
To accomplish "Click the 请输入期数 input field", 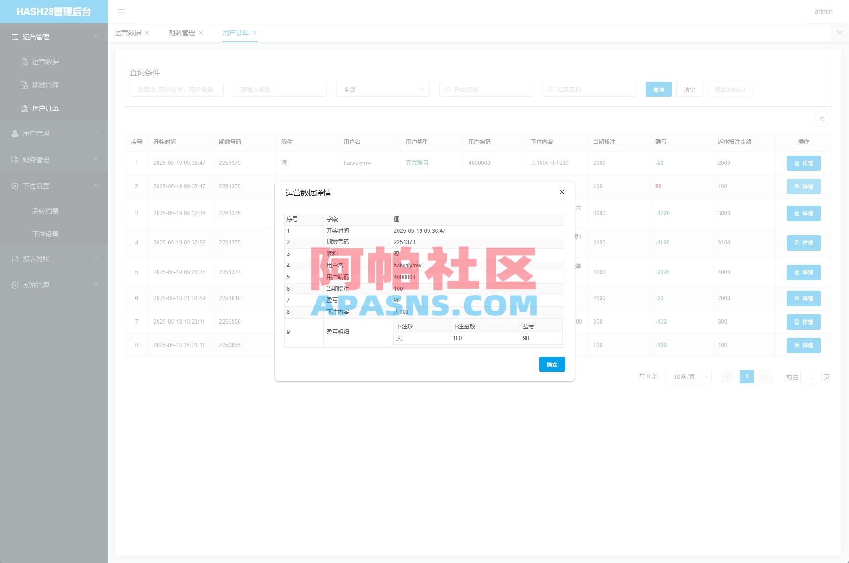I will click(279, 89).
